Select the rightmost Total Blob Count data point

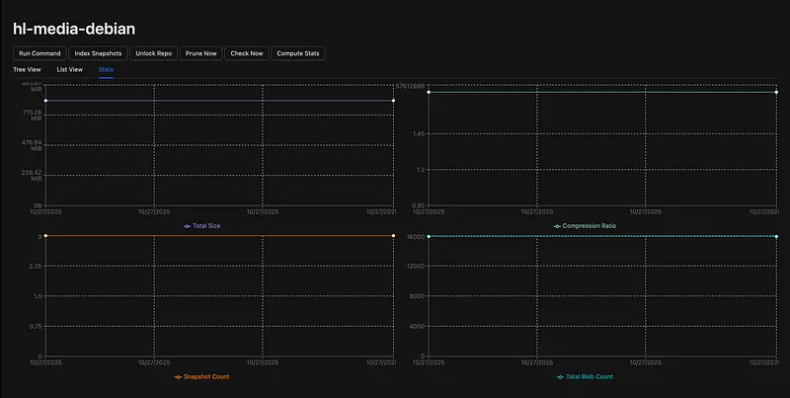[777, 237]
